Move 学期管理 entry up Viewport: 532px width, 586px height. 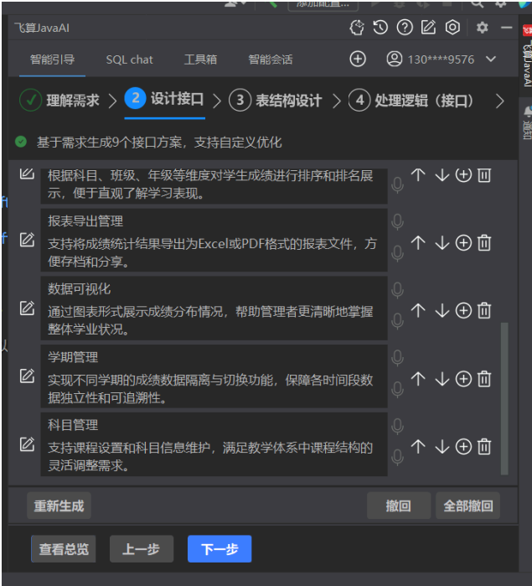(x=418, y=379)
